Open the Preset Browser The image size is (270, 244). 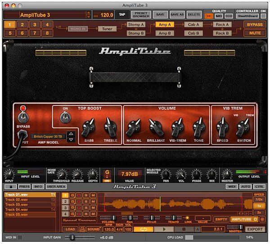click(x=141, y=15)
